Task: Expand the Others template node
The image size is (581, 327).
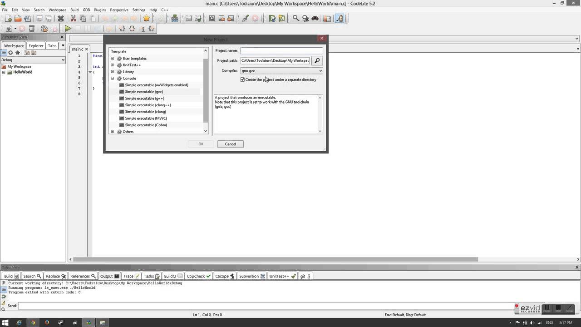Action: pyautogui.click(x=113, y=132)
